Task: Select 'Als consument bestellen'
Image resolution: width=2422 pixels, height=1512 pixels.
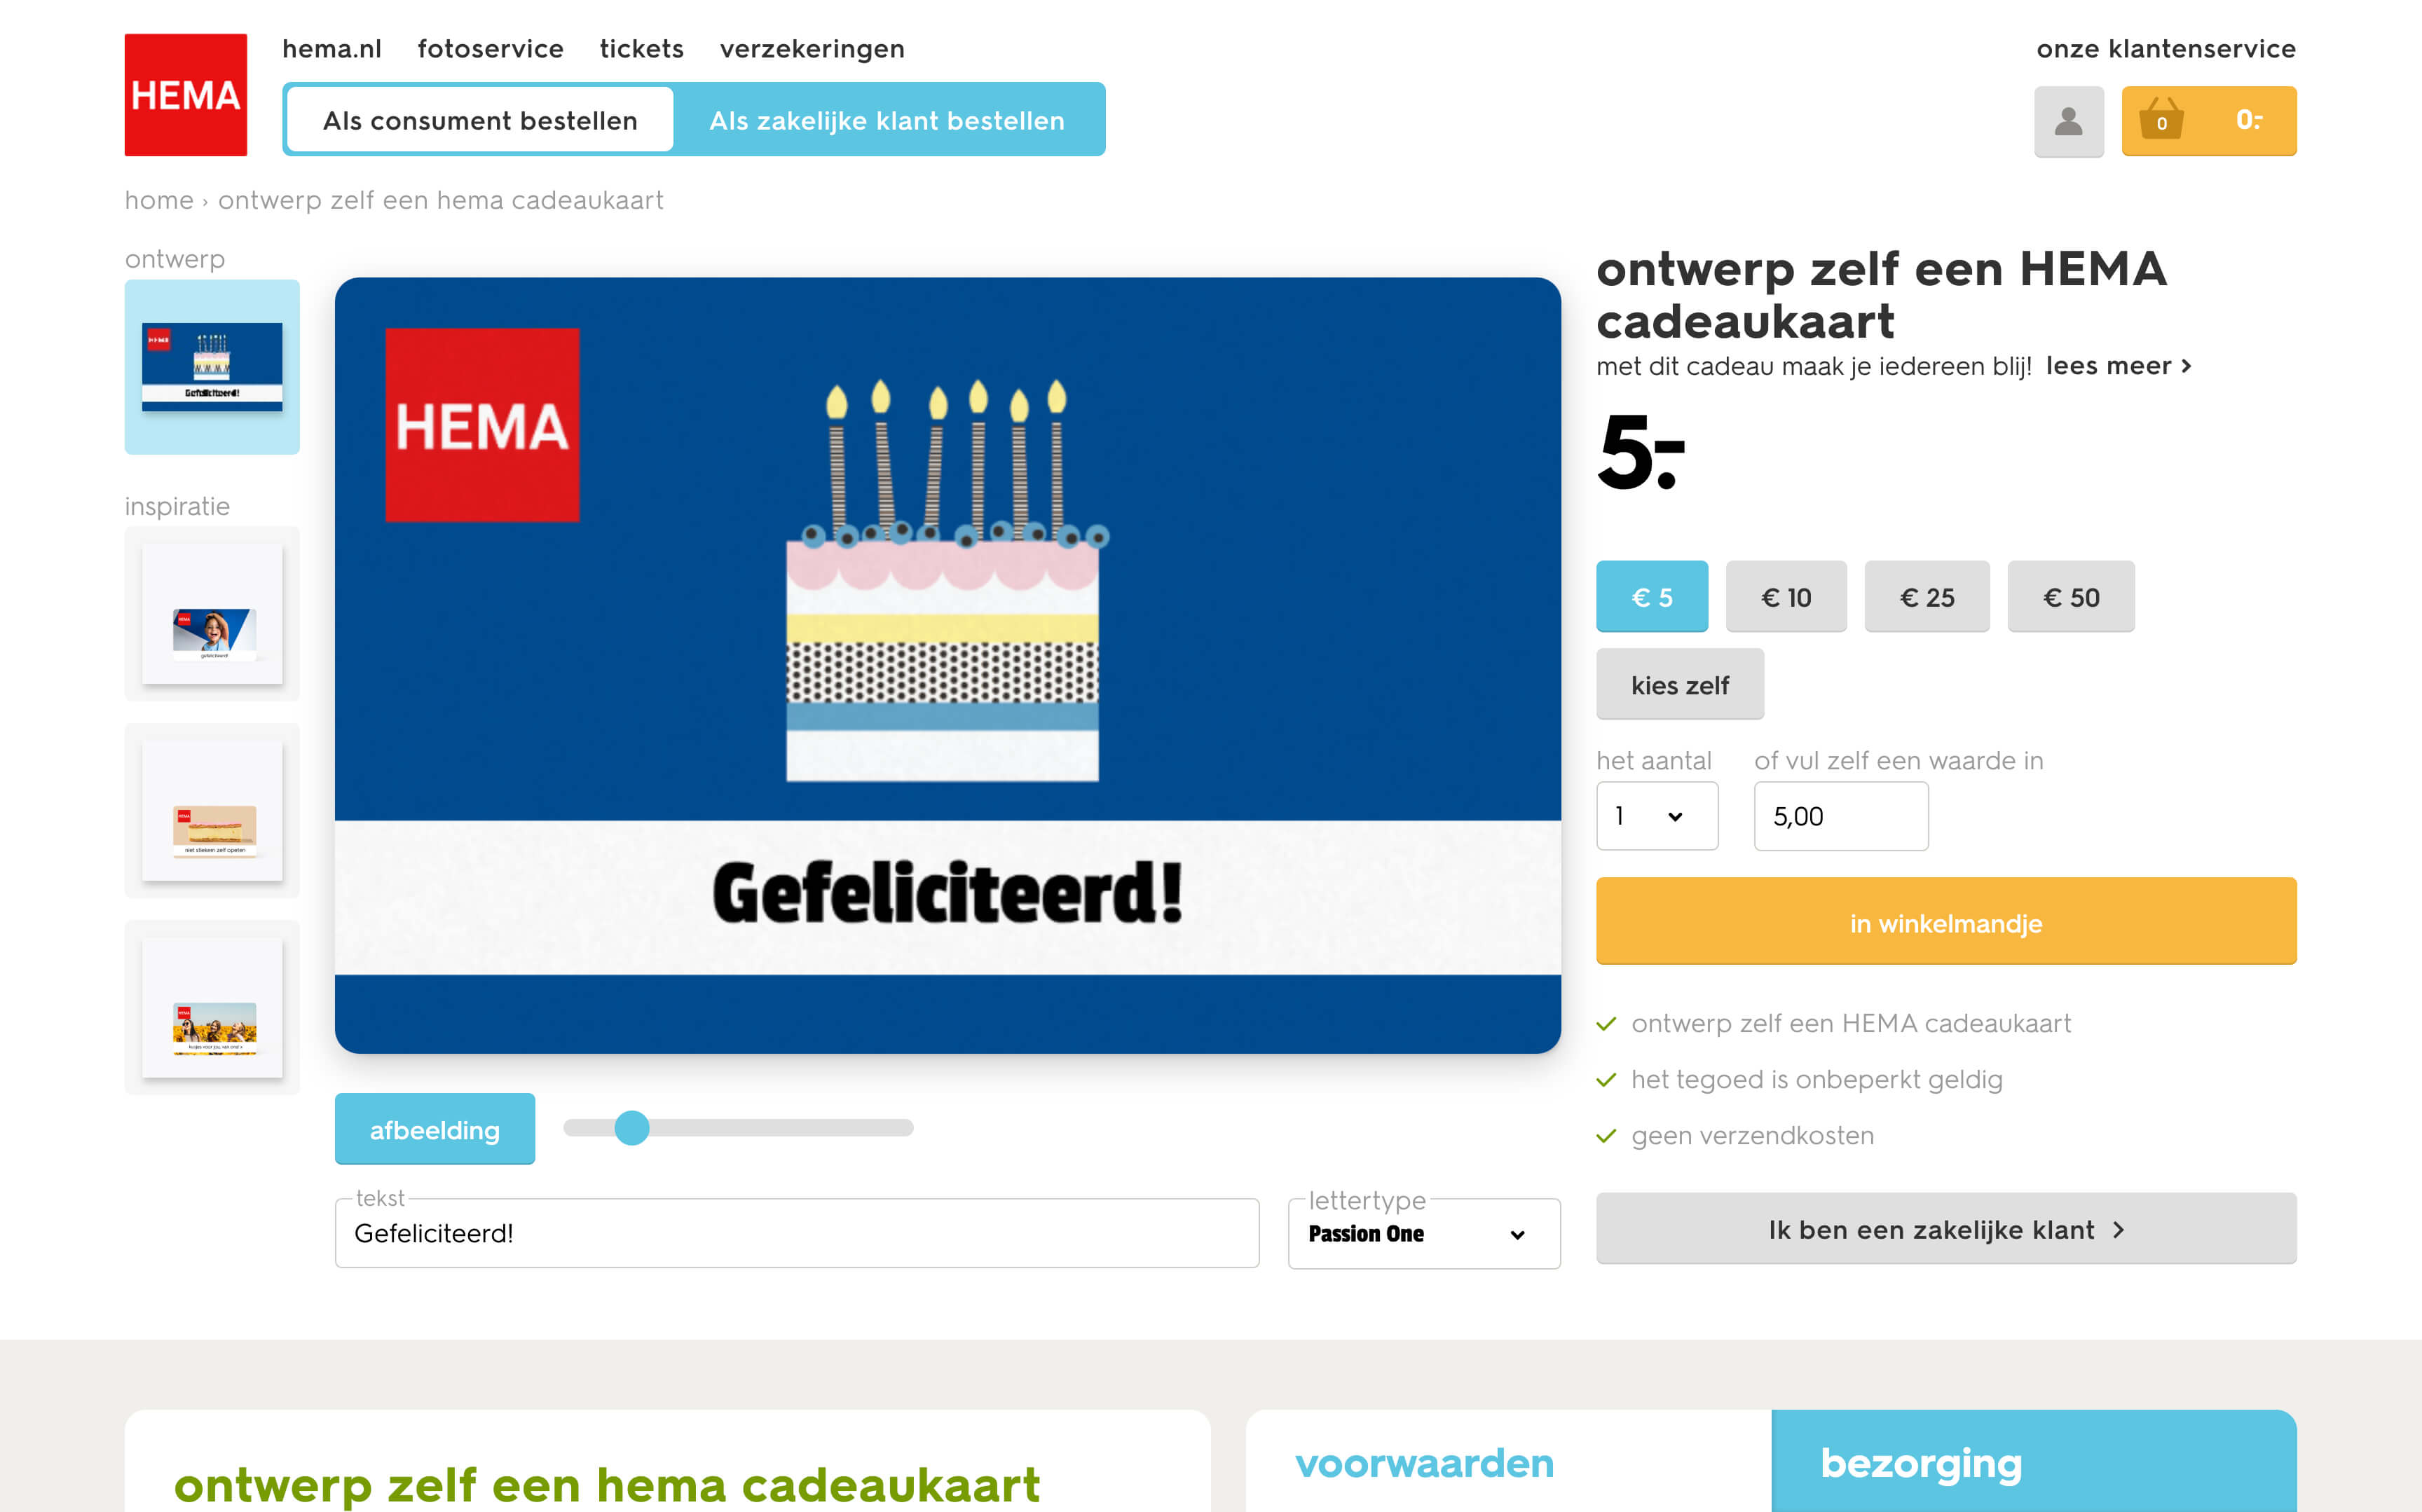Action: [479, 120]
